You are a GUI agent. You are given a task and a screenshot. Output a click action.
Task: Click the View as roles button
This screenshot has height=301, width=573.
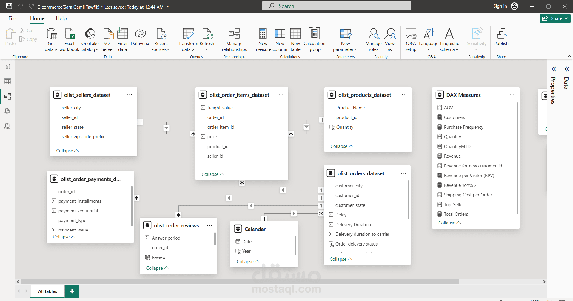[390, 40]
